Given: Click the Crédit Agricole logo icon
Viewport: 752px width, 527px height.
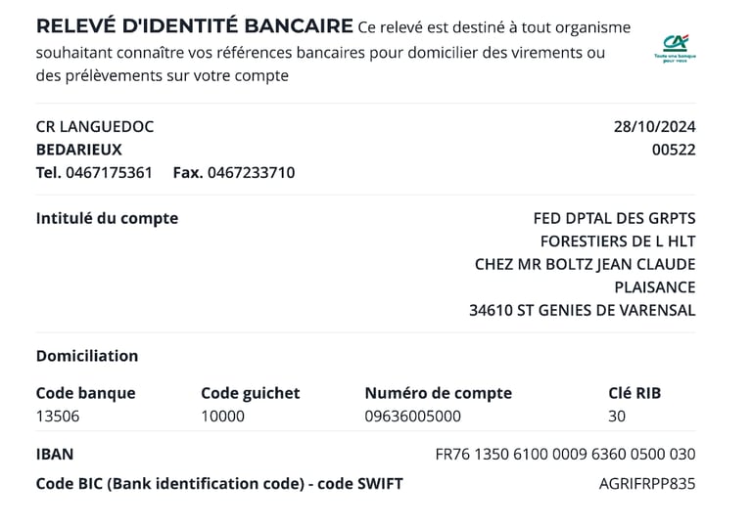Looking at the screenshot, I should (x=675, y=48).
